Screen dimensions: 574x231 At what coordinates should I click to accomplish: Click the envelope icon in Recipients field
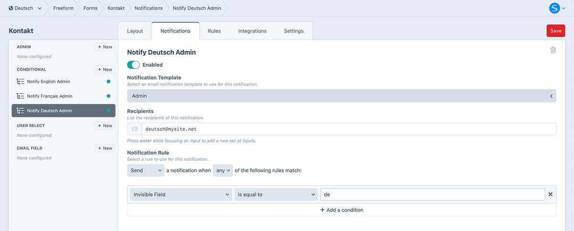[x=134, y=129]
